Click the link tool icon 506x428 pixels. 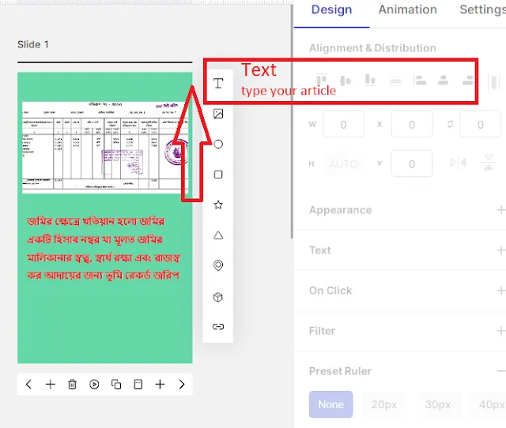point(218,327)
